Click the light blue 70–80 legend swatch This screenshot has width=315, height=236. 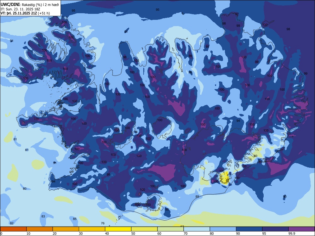[197, 229]
